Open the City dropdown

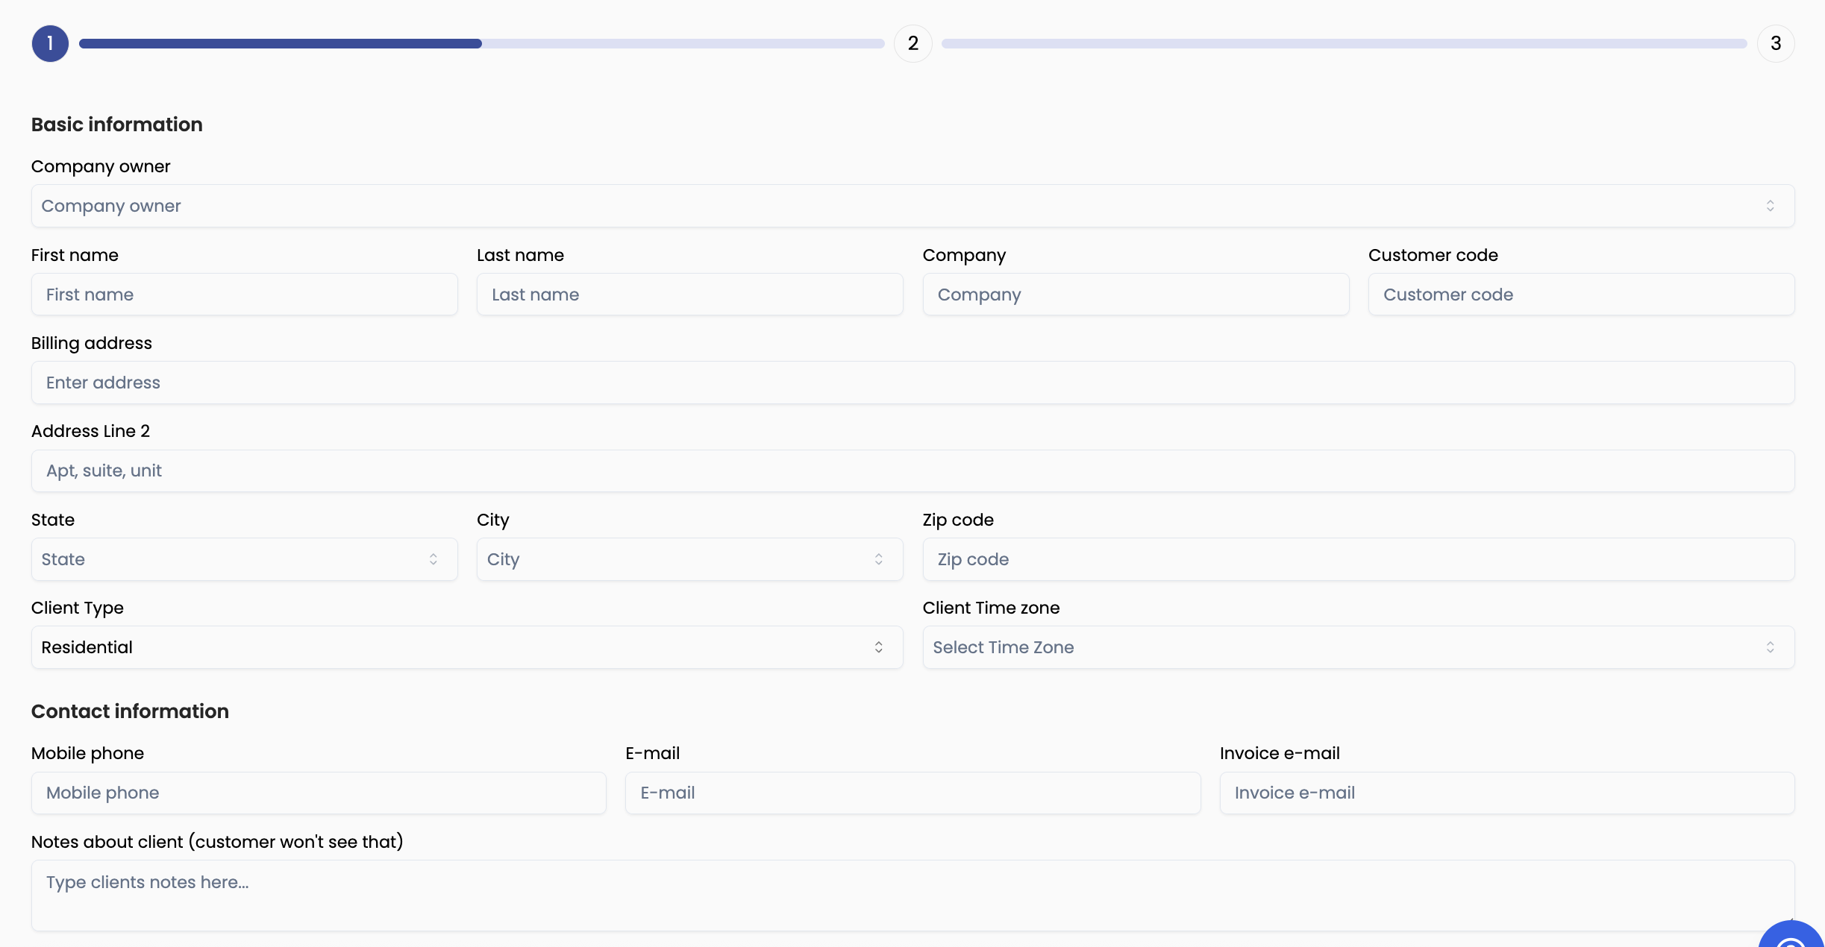click(x=688, y=559)
